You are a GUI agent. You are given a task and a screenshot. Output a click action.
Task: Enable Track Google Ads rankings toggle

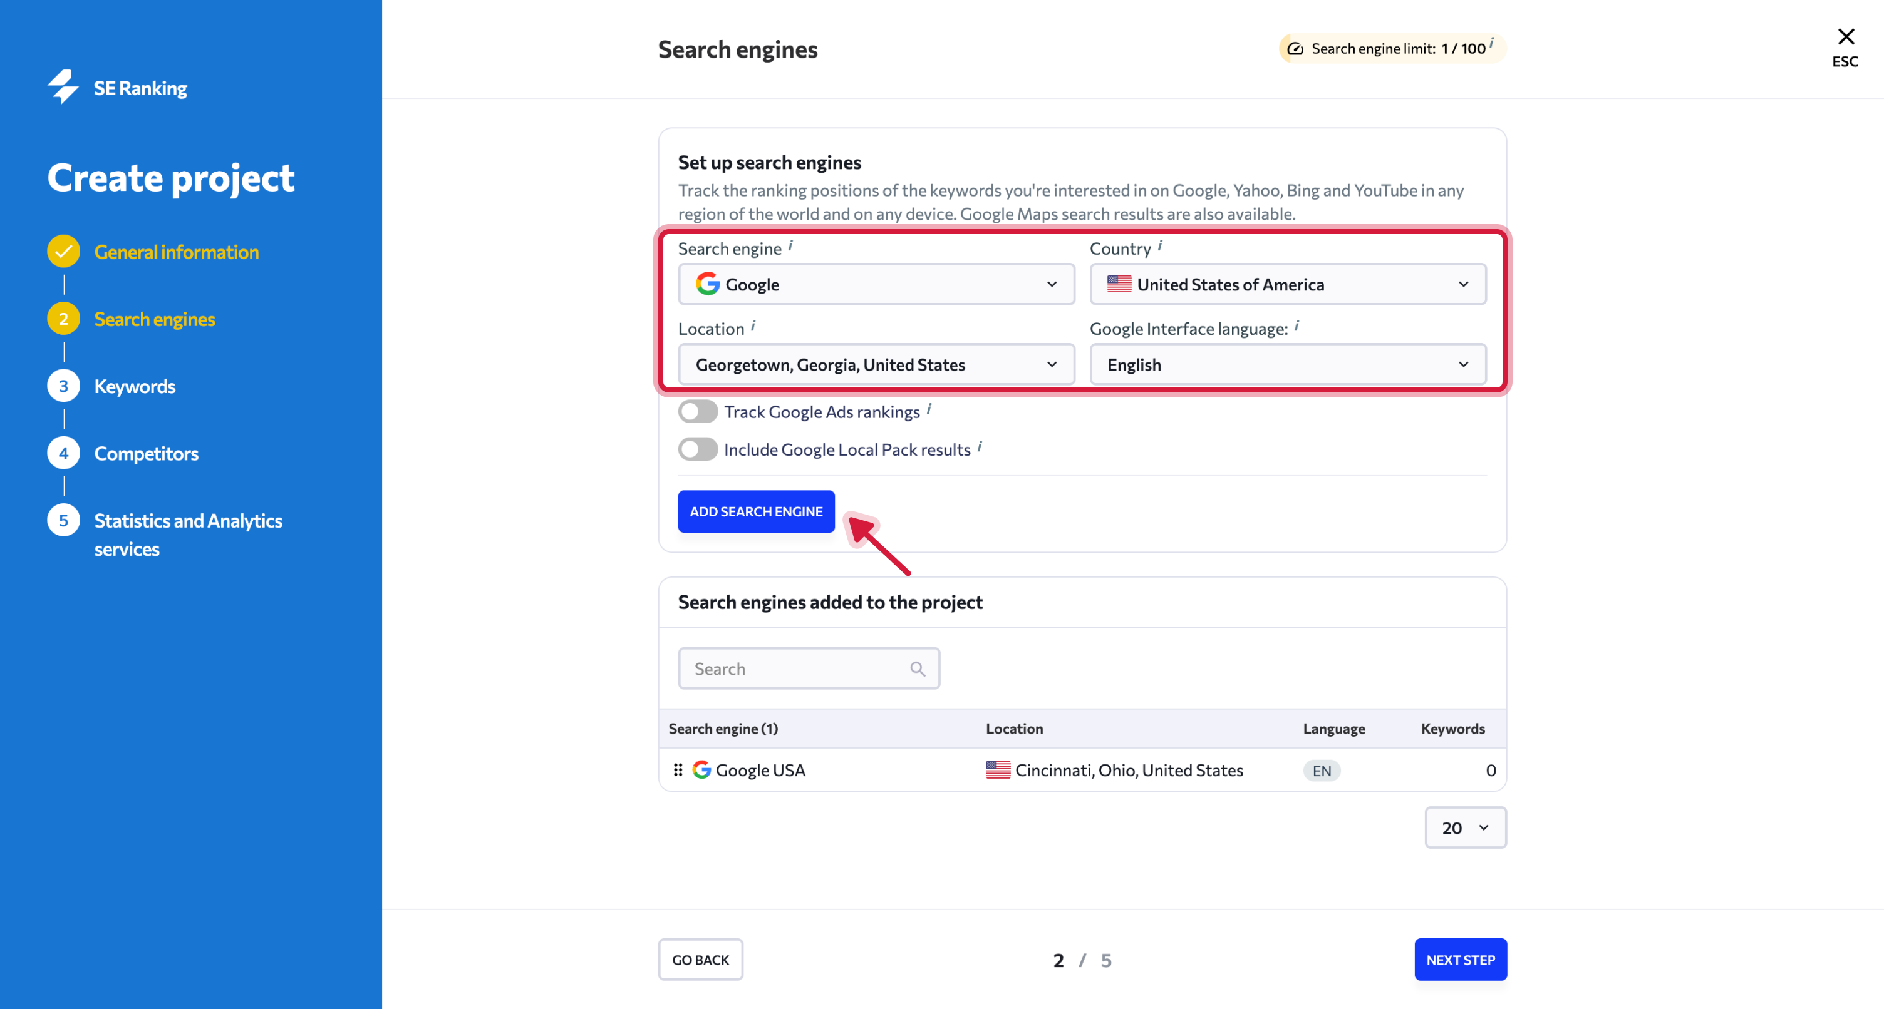[x=697, y=412]
